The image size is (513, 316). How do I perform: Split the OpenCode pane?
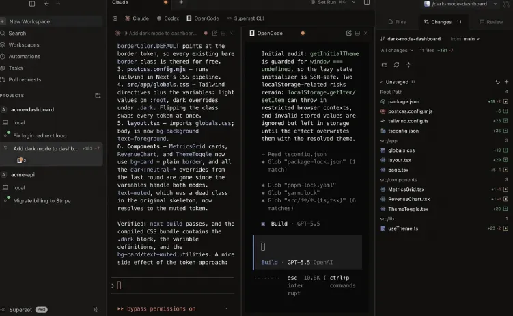[357, 33]
